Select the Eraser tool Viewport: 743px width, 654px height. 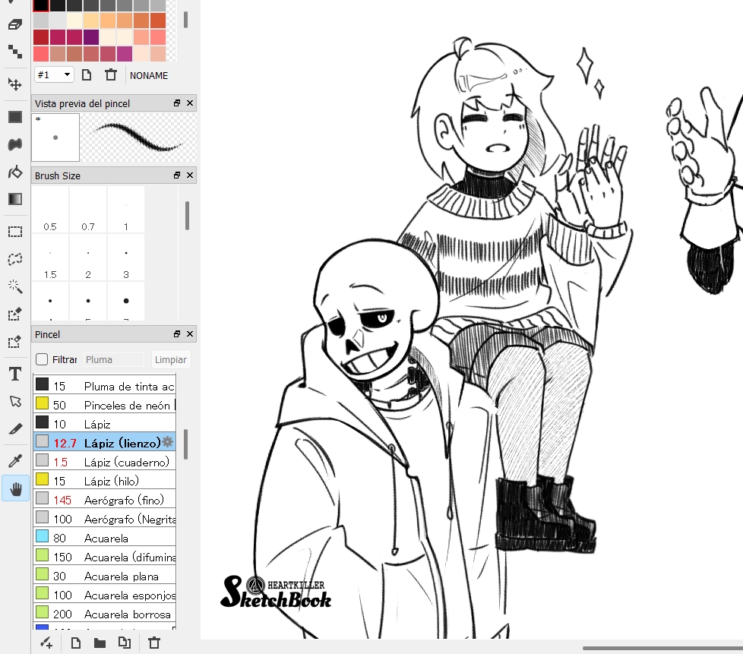pyautogui.click(x=15, y=24)
